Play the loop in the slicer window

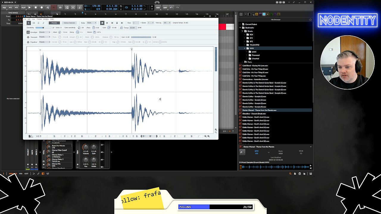pos(107,23)
